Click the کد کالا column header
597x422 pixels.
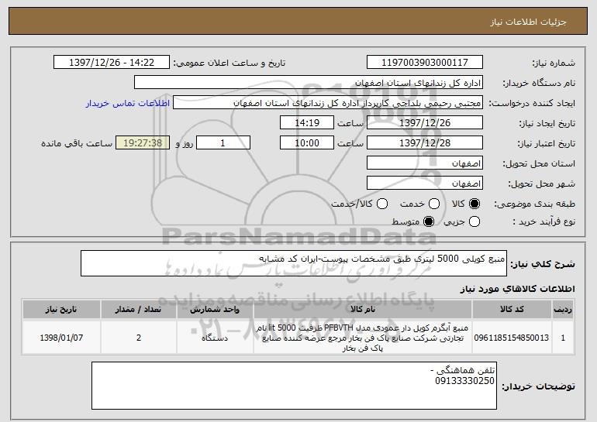tap(512, 310)
